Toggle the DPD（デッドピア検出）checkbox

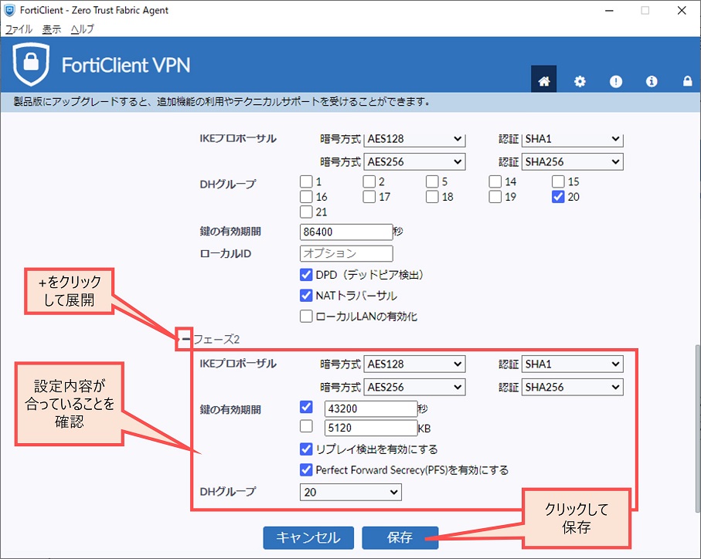coord(307,275)
